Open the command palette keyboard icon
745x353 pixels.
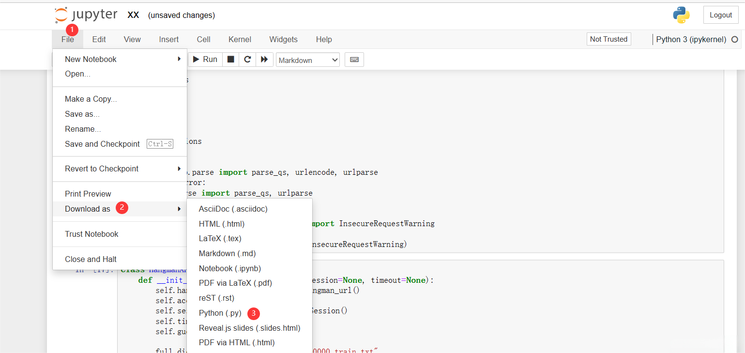coord(354,60)
